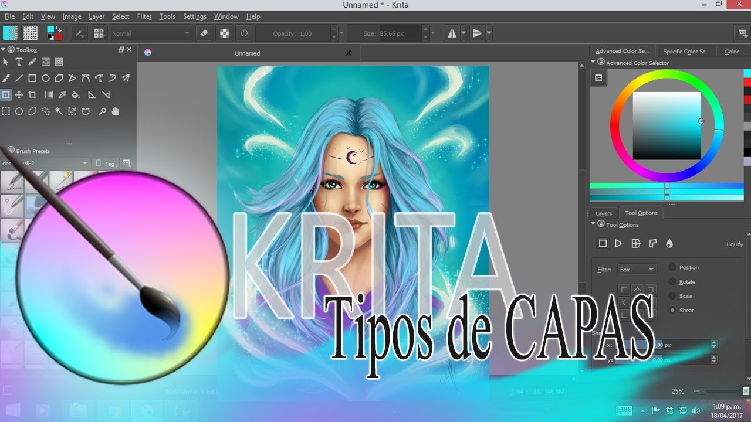Select the Scale radio option

(x=681, y=296)
